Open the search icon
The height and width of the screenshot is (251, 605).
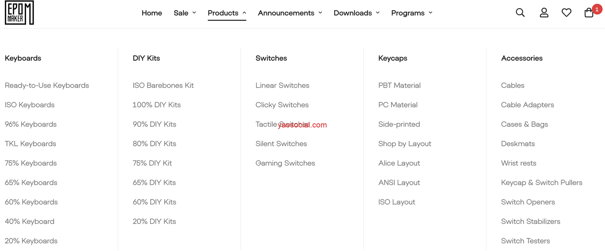click(x=520, y=13)
